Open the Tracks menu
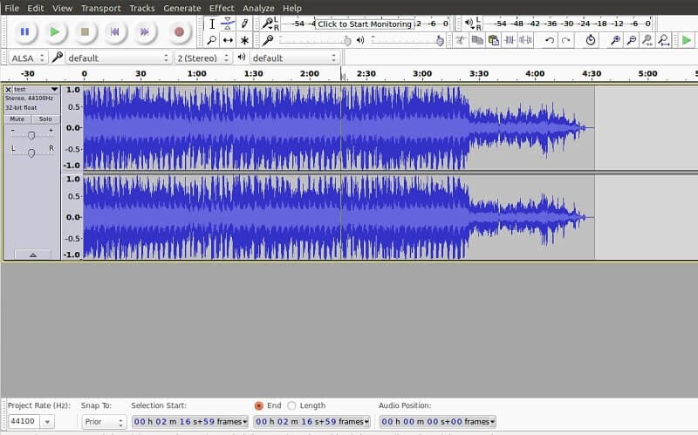The height and width of the screenshot is (435, 698). [142, 8]
